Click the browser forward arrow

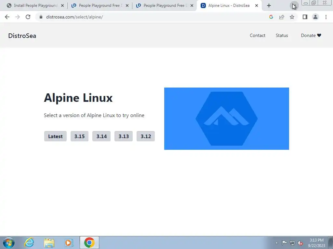(18, 17)
